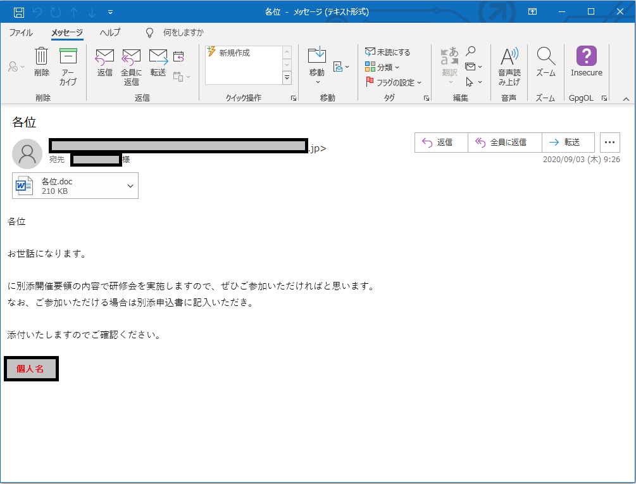
Task: Click the redo arrow in the title bar
Action: click(x=56, y=12)
